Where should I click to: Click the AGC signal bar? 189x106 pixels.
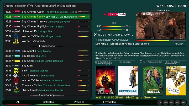tap(114, 30)
